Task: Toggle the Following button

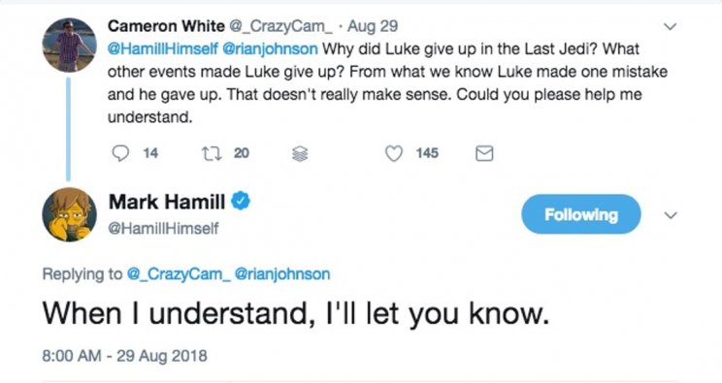Action: 581,214
